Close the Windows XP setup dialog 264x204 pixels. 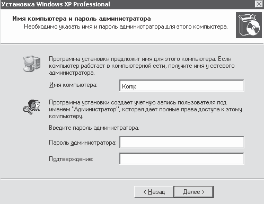click(259, 4)
